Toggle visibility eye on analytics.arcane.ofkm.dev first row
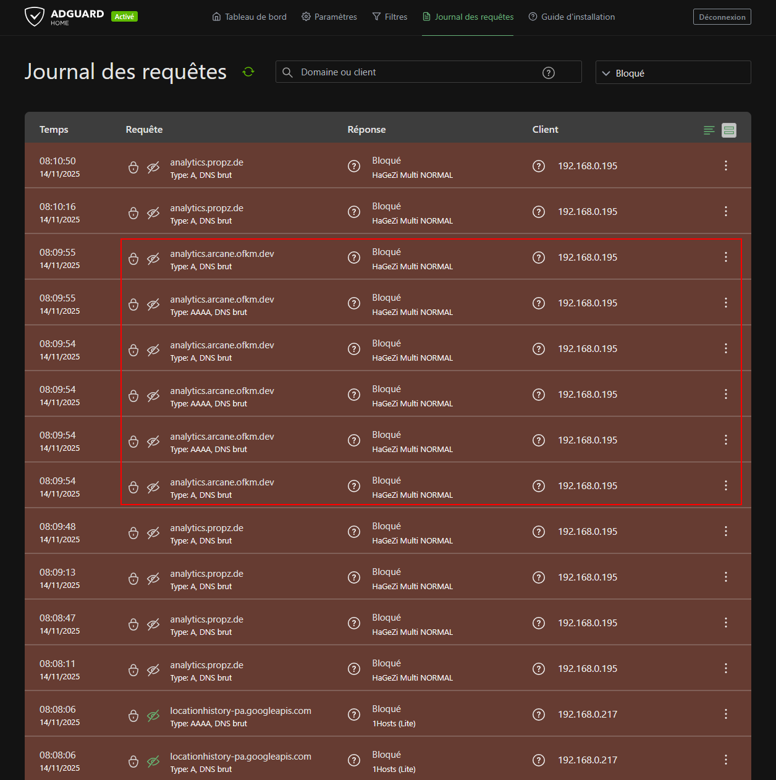Viewport: 776px width, 780px height. click(x=153, y=259)
